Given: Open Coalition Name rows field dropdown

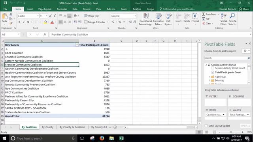Looking at the screenshot, I should pyautogui.click(x=223, y=115).
